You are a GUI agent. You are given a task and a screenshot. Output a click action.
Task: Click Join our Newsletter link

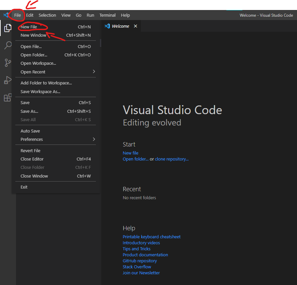(x=141, y=273)
